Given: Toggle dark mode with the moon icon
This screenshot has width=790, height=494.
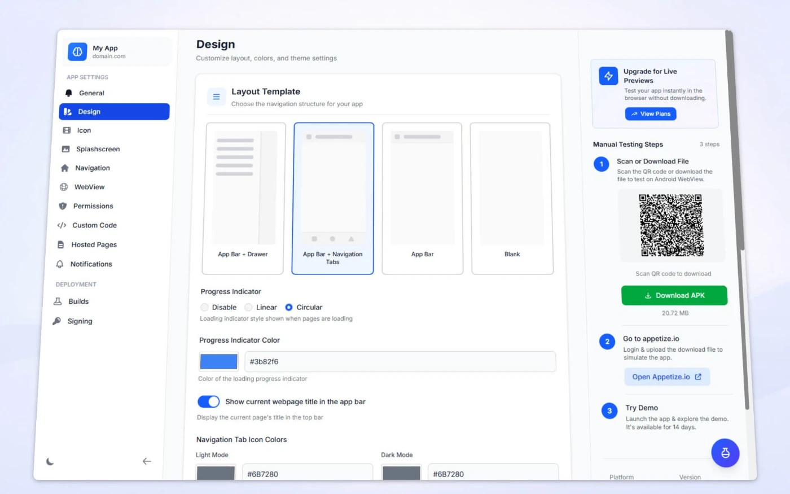Looking at the screenshot, I should click(50, 461).
